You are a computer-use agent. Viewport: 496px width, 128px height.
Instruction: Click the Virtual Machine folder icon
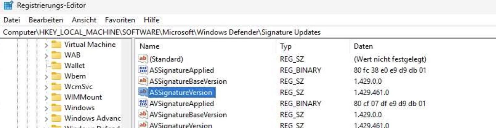57,45
